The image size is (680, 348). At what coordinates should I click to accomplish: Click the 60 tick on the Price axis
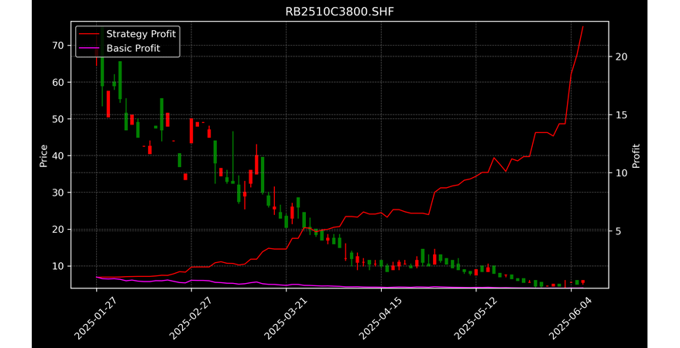58,82
